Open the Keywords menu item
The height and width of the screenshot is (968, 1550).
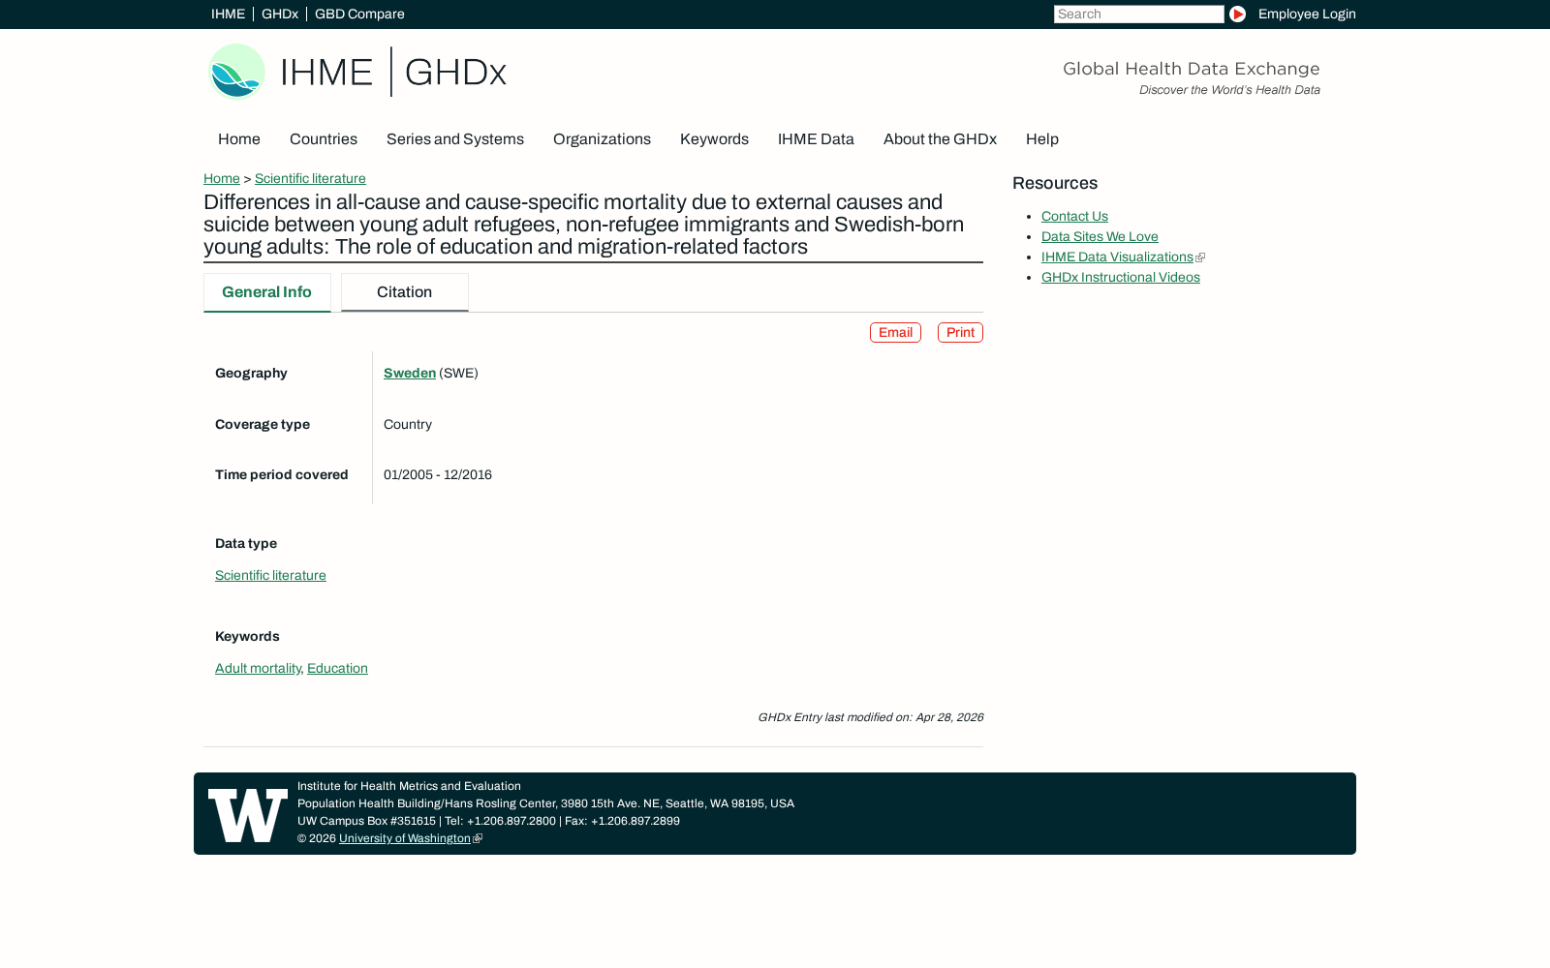click(x=714, y=139)
